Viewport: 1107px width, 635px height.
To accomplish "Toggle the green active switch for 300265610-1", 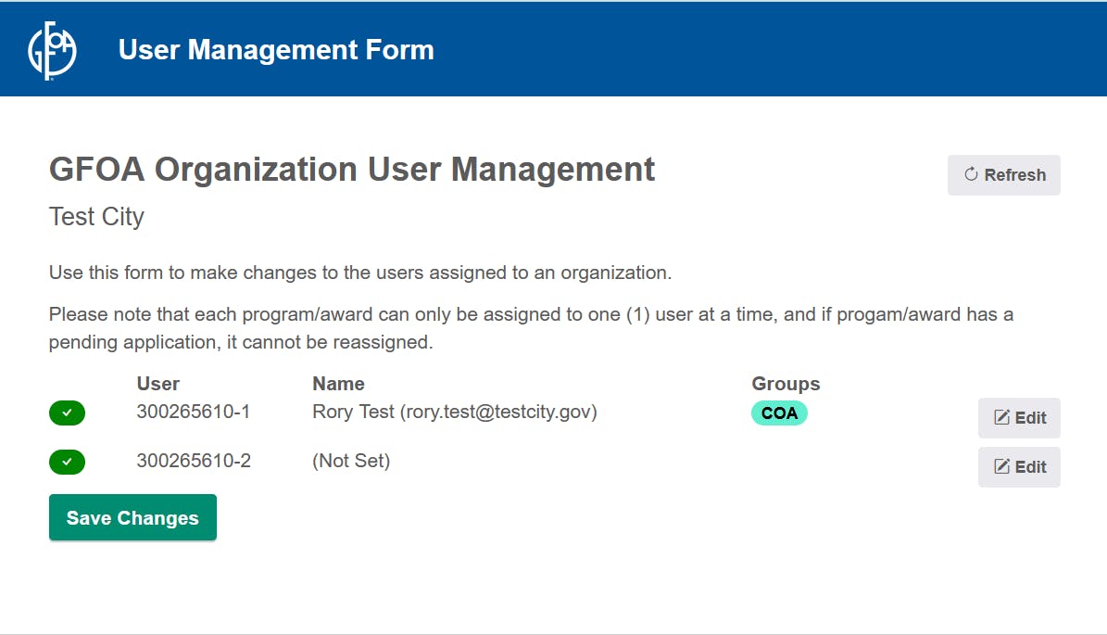I will click(x=67, y=413).
